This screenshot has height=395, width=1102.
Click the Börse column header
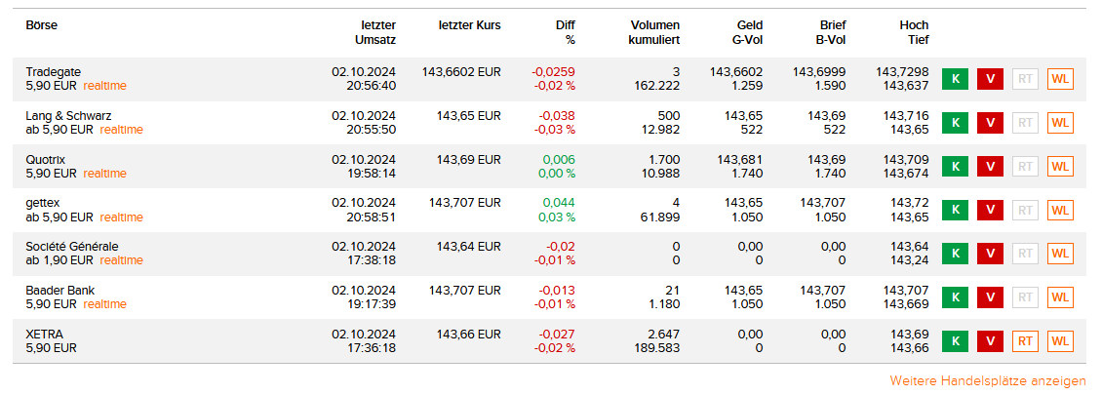[42, 25]
